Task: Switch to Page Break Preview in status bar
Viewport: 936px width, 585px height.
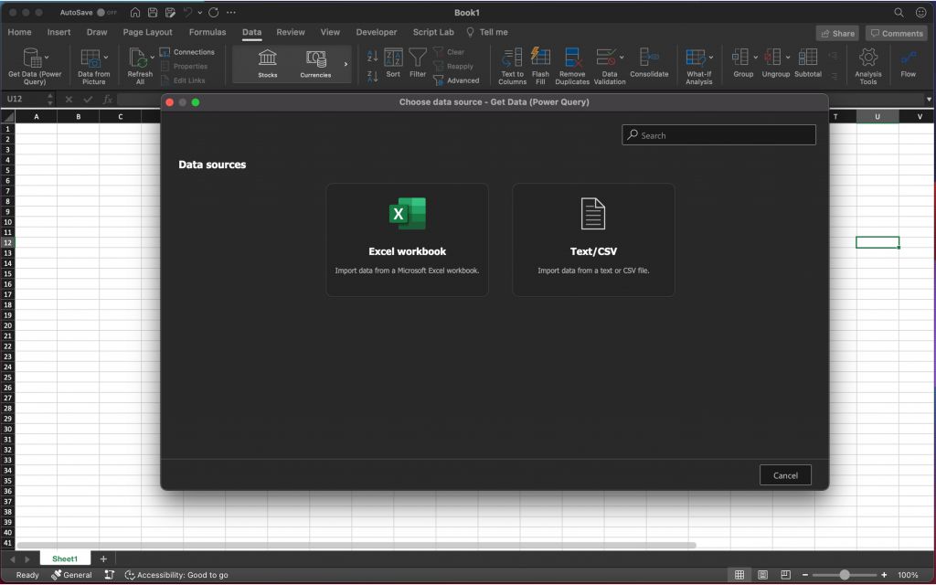Action: [785, 575]
